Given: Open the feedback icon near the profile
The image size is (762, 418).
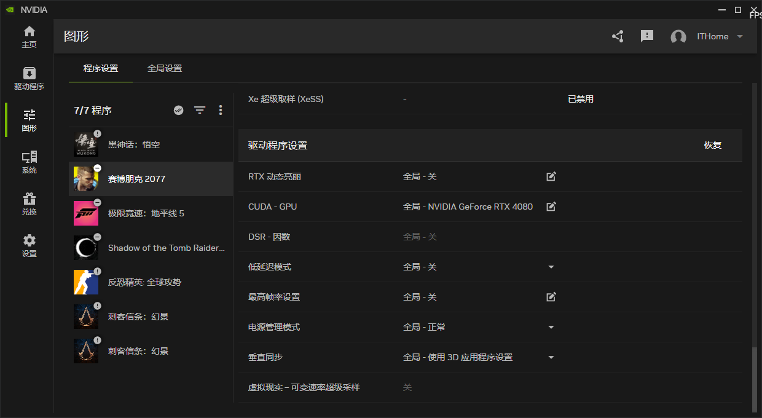Looking at the screenshot, I should point(646,36).
